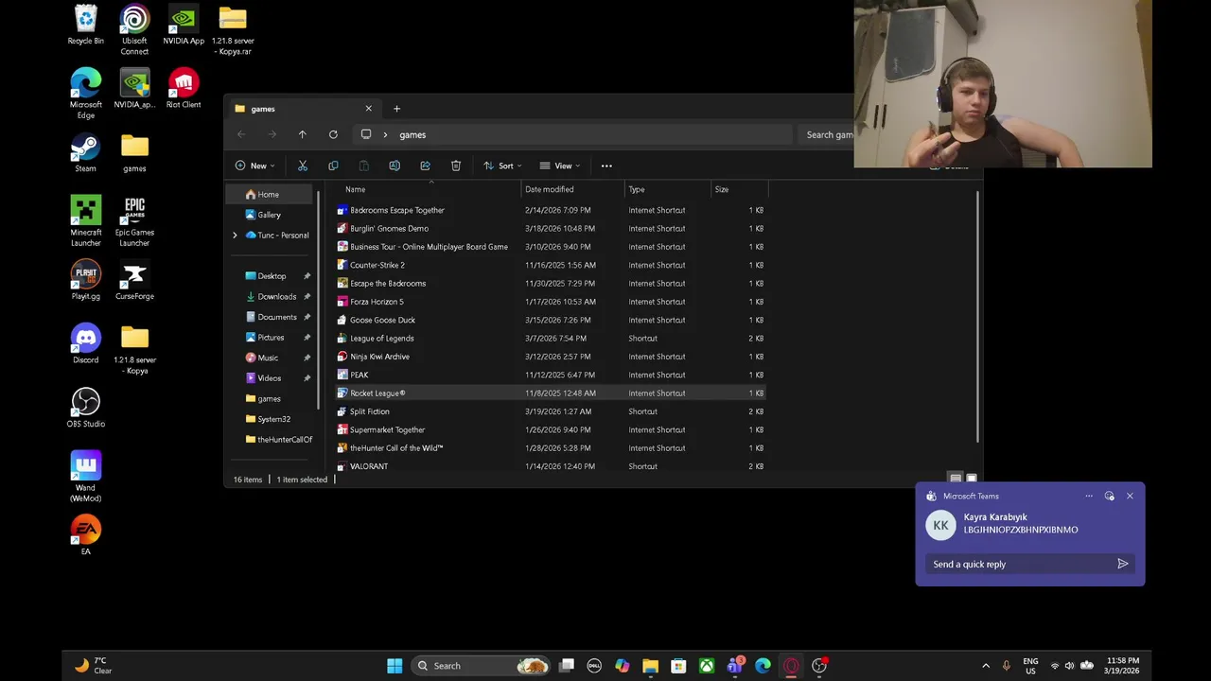Expand the Tunc - Personal OneDrive tree node
1211x681 pixels.
click(x=235, y=236)
